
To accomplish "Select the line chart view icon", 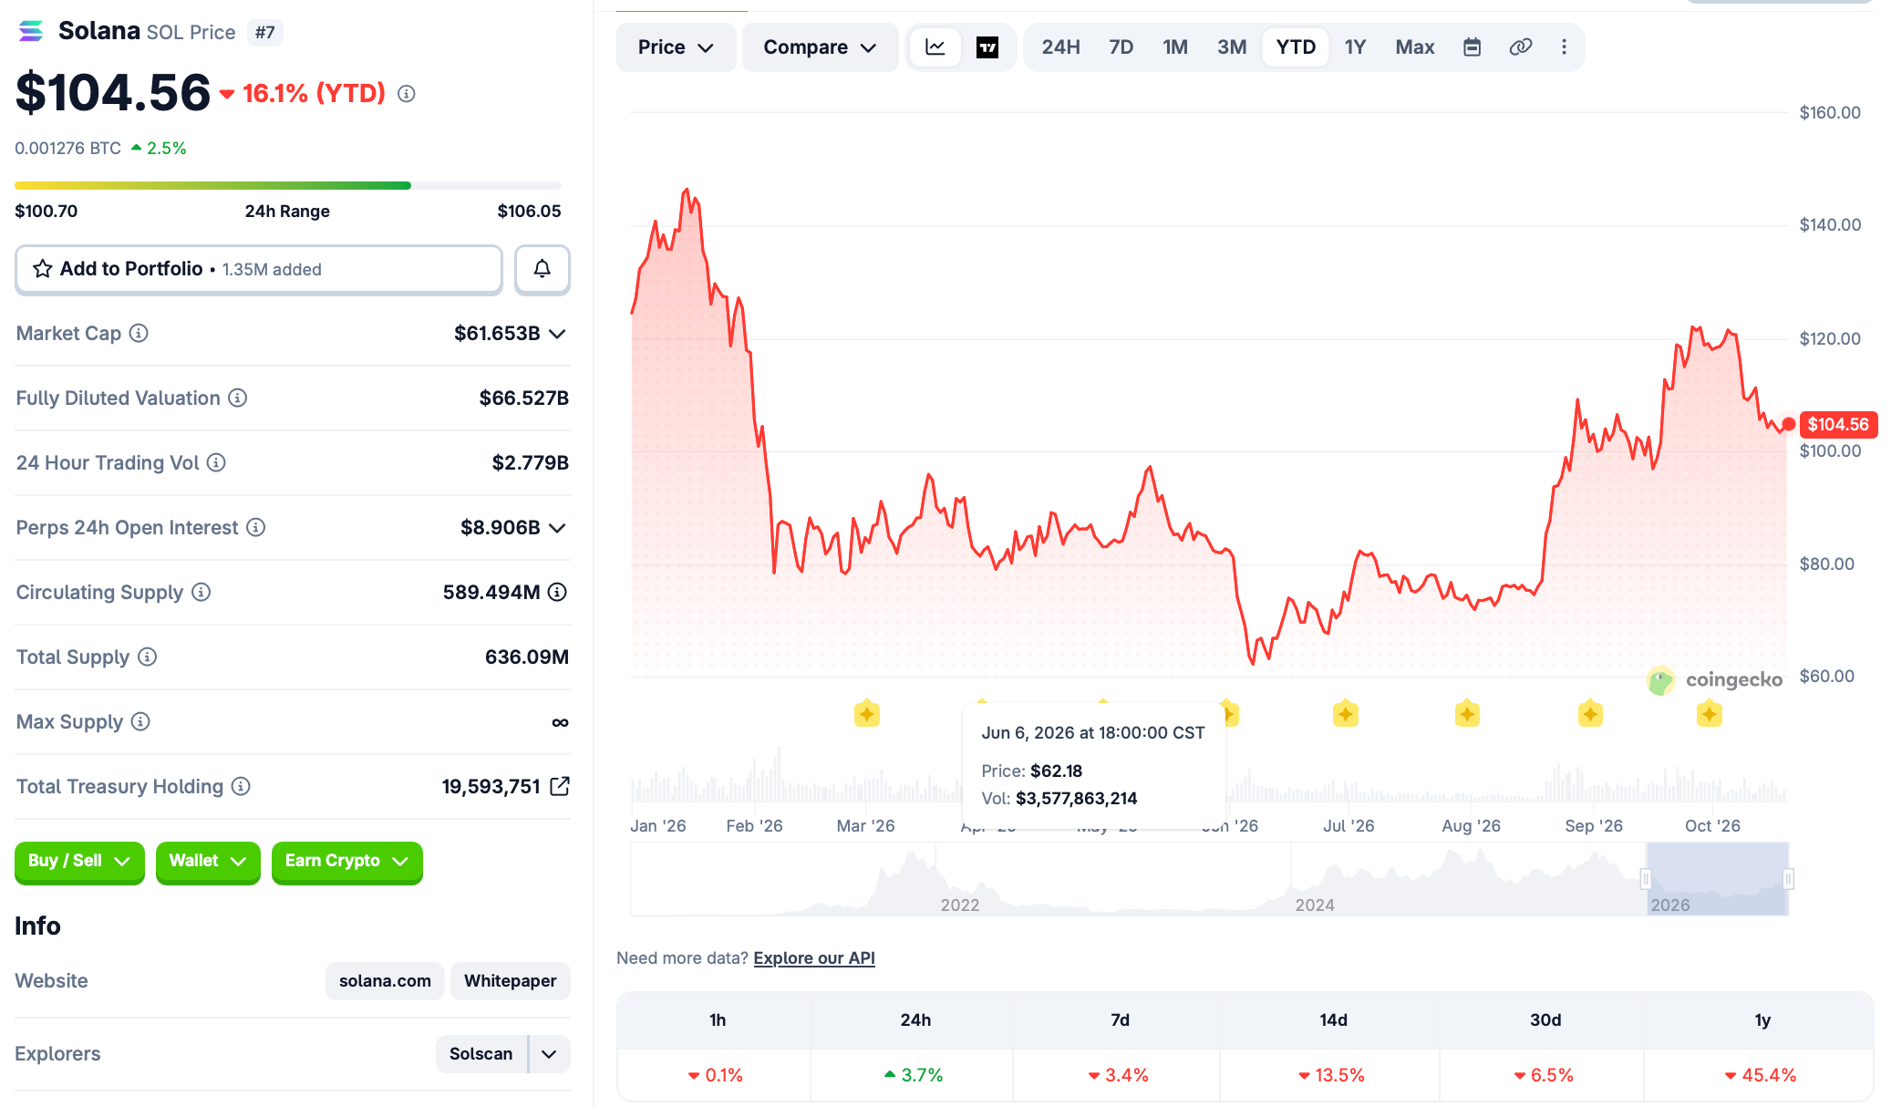I will pos(935,47).
